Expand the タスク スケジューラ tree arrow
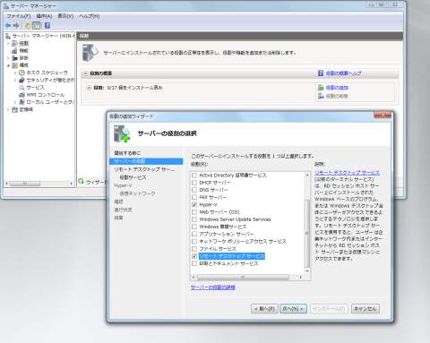The image size is (430, 343). point(15,73)
